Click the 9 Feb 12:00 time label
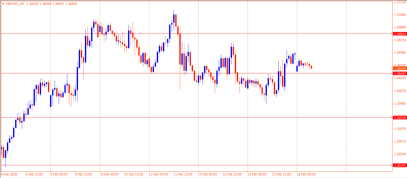 (x=83, y=174)
